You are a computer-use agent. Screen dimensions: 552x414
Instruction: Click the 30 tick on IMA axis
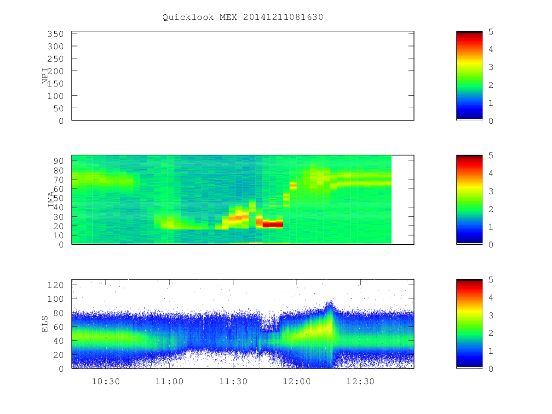click(x=58, y=217)
